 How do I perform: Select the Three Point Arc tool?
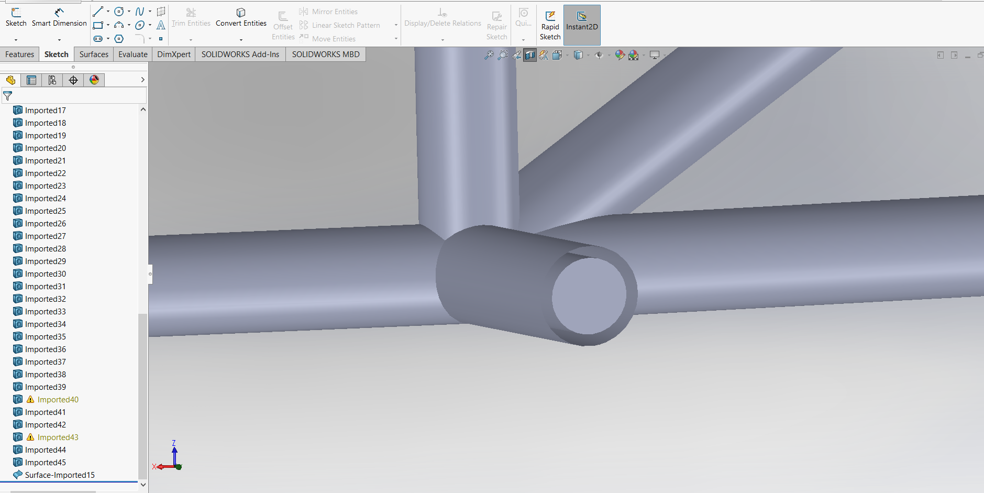pos(119,25)
